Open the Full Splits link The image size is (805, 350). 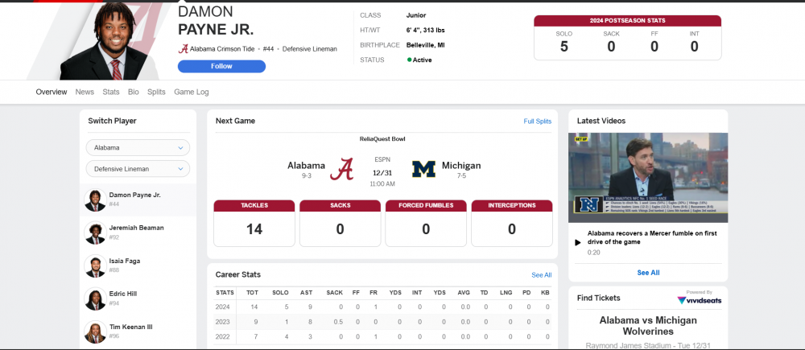(x=537, y=121)
